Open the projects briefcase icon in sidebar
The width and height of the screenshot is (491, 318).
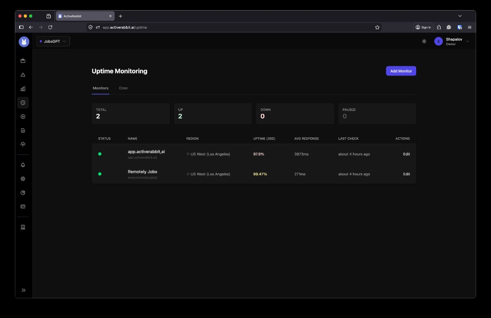click(x=23, y=61)
